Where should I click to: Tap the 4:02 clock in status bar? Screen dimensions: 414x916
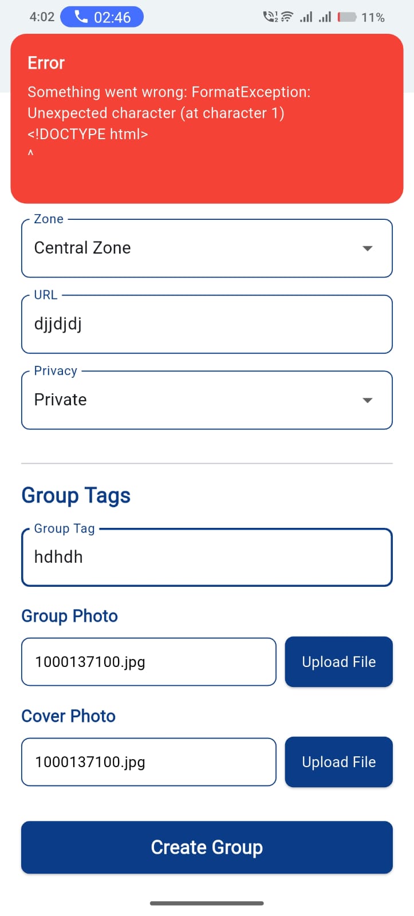(42, 17)
